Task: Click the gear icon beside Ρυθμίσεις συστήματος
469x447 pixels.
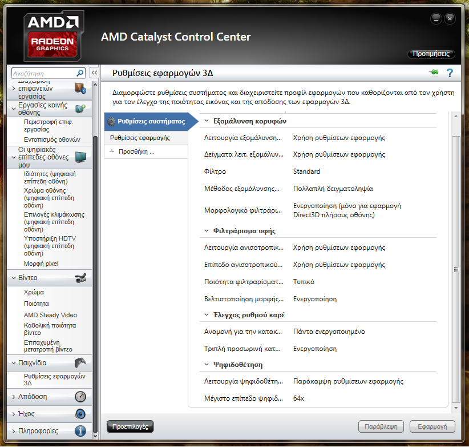Action: pos(111,121)
